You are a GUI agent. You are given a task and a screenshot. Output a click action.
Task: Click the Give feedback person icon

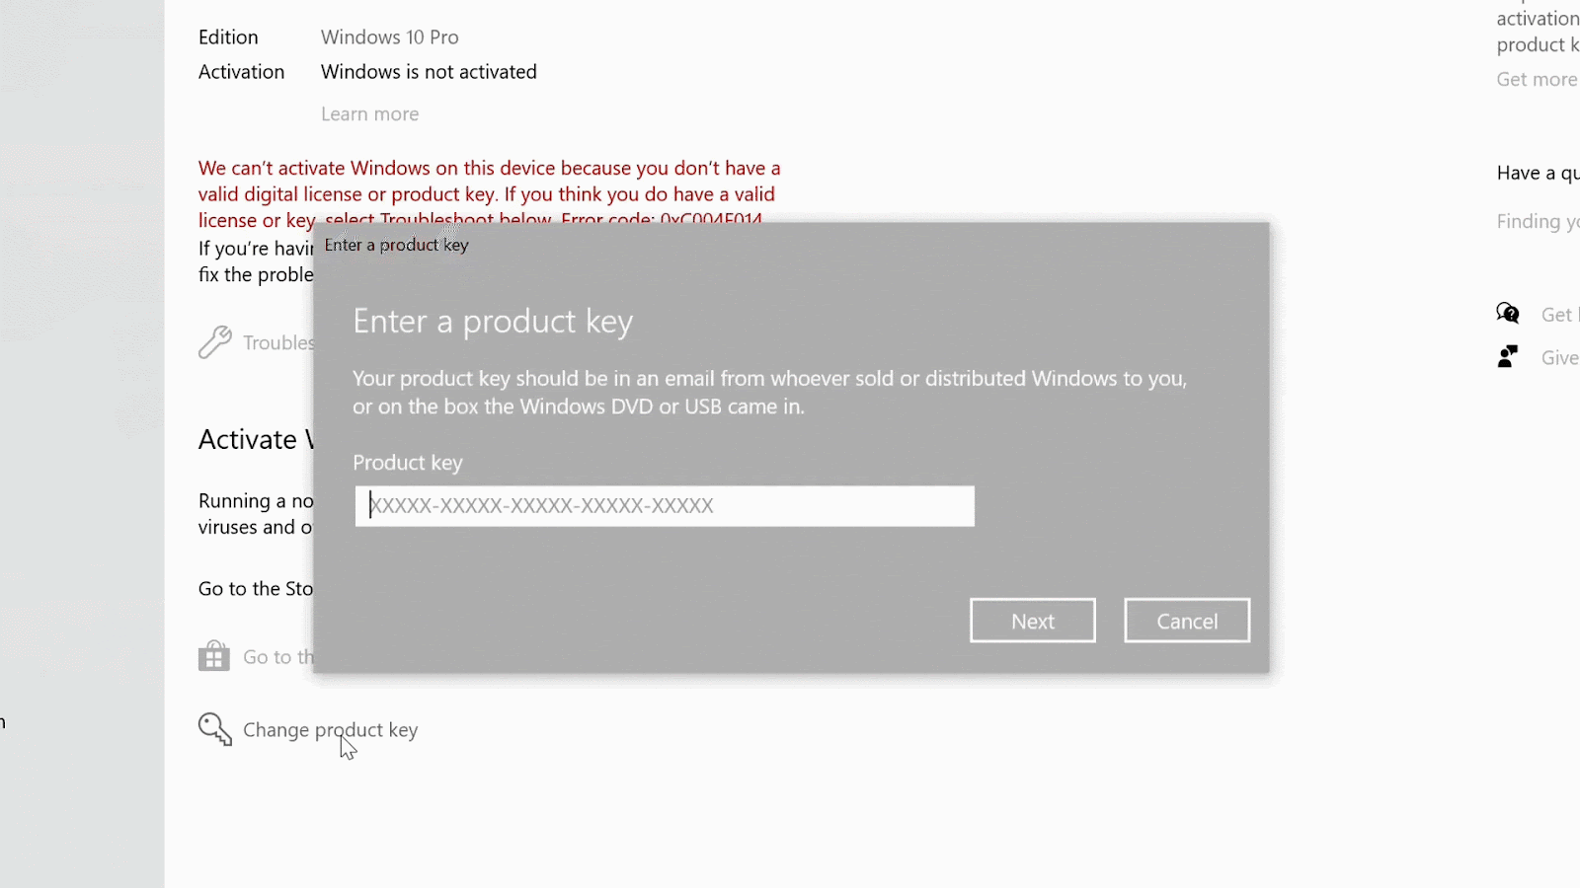(x=1508, y=357)
